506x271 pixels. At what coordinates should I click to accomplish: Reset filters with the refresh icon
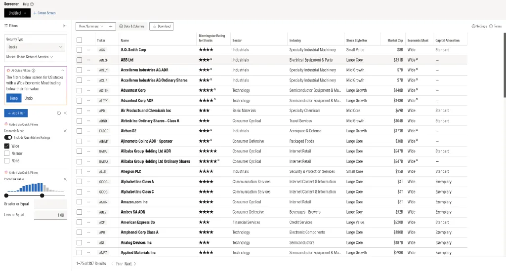[x=59, y=114]
